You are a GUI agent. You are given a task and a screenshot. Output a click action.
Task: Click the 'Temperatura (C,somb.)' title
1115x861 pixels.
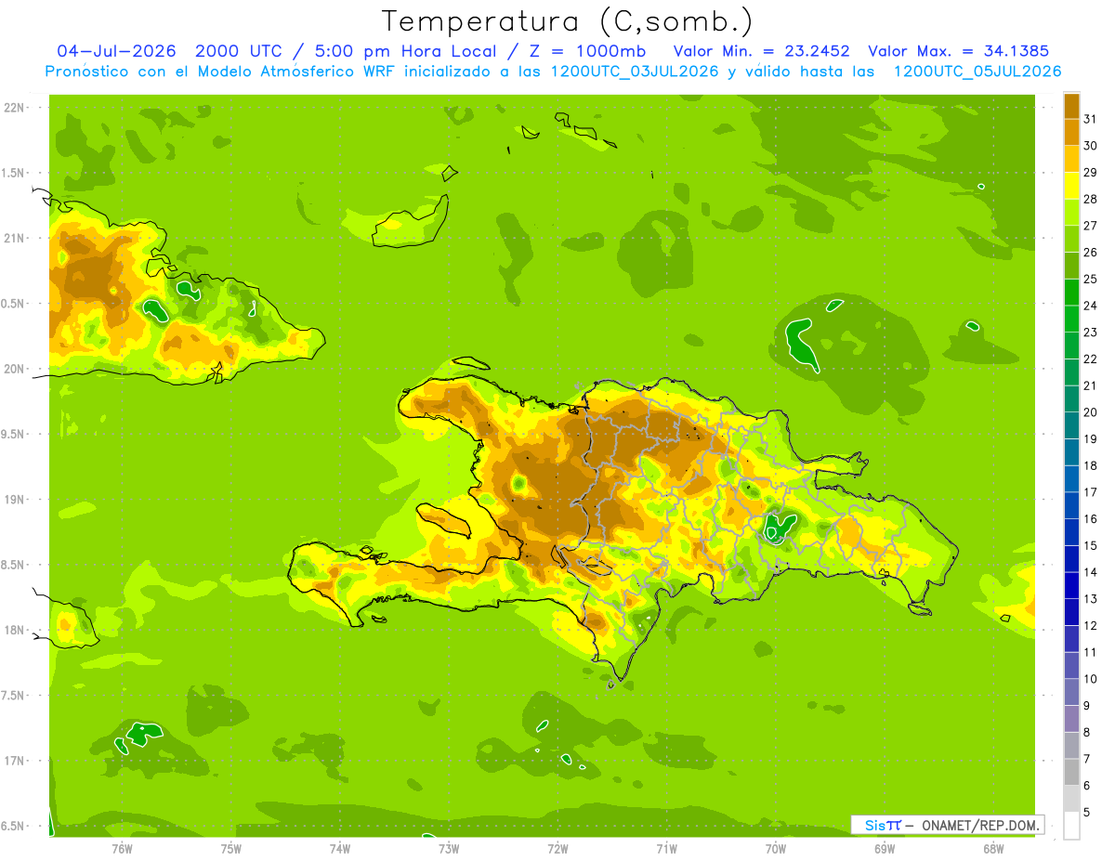[x=567, y=21]
